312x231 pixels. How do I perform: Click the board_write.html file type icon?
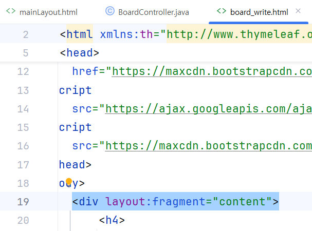pos(222,11)
